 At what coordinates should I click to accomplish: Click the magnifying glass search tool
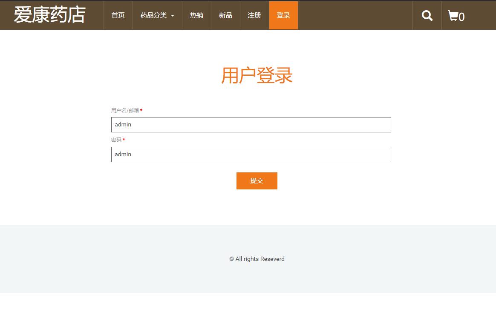click(x=427, y=15)
